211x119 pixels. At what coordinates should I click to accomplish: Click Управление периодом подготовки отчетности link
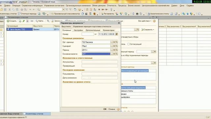(92, 26)
